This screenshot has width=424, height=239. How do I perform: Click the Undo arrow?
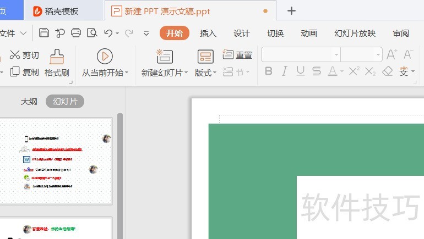click(x=108, y=33)
